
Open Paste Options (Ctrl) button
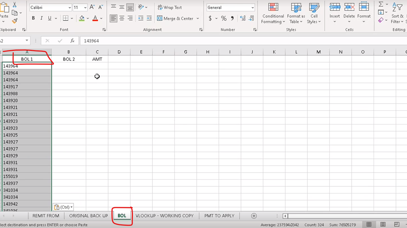tap(63, 207)
